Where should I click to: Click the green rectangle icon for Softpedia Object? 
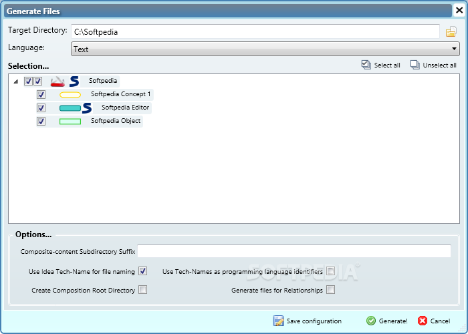70,122
